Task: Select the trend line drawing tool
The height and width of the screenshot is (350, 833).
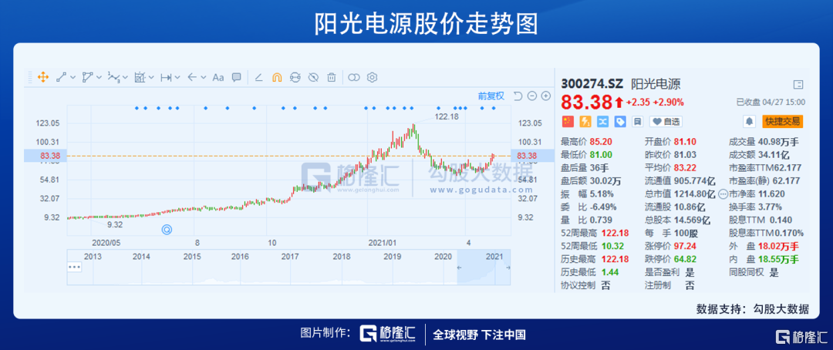Action: pos(62,78)
